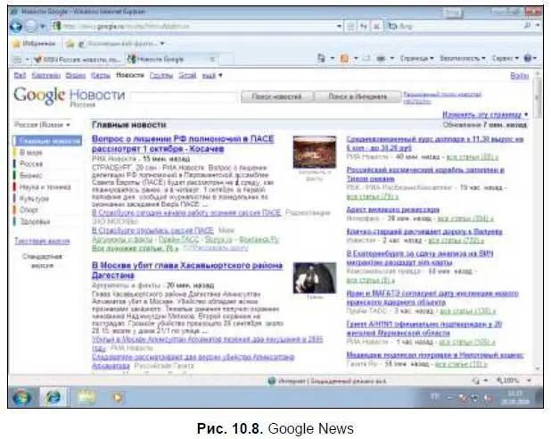Click the Войти sign-in link

click(520, 76)
